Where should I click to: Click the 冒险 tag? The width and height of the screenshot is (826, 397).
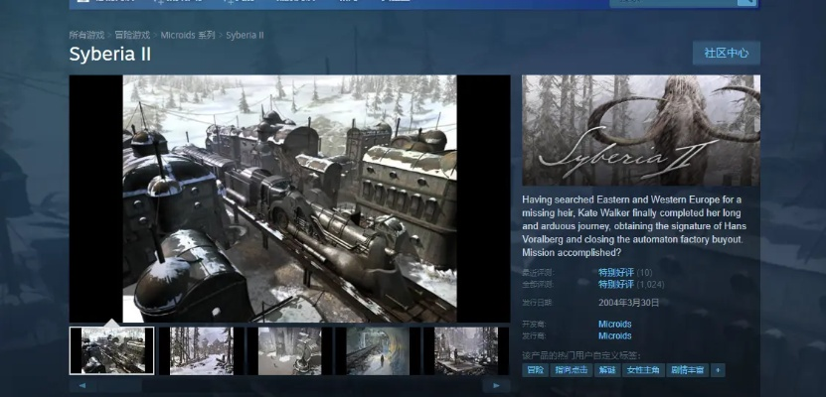(x=536, y=370)
